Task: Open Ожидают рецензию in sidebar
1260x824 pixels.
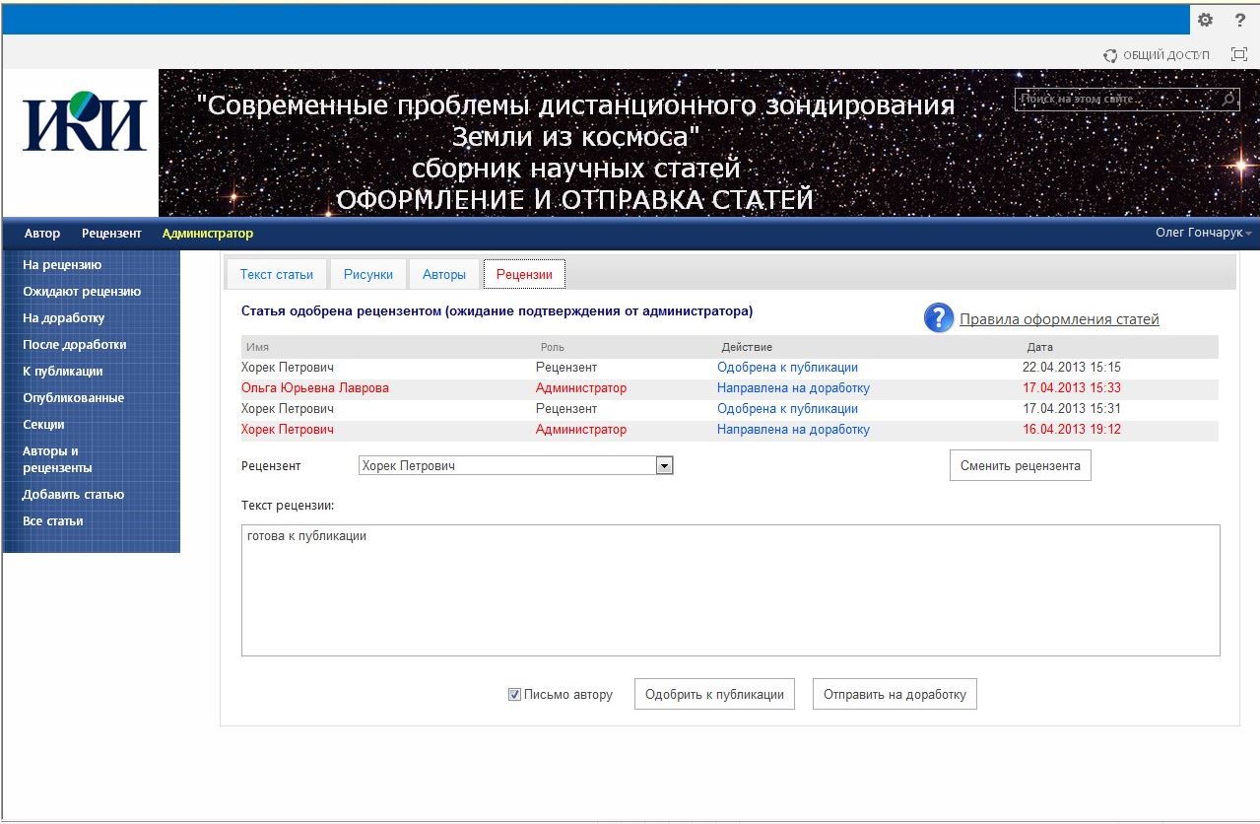Action: (x=82, y=291)
